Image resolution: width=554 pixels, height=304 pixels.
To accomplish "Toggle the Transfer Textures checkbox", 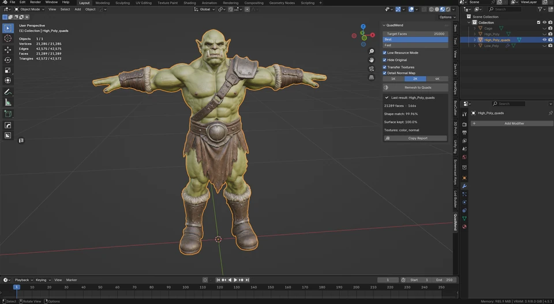I will (385, 67).
